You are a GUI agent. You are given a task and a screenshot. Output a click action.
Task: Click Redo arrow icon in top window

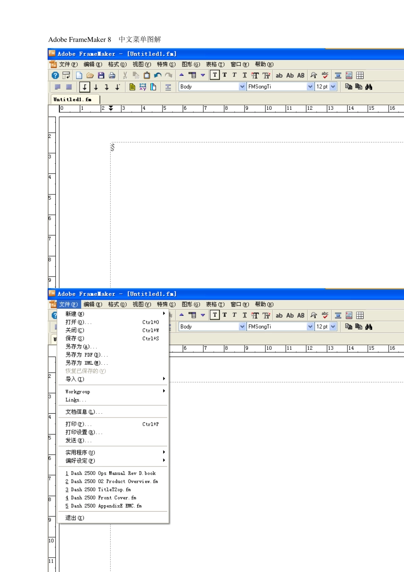[x=169, y=75]
